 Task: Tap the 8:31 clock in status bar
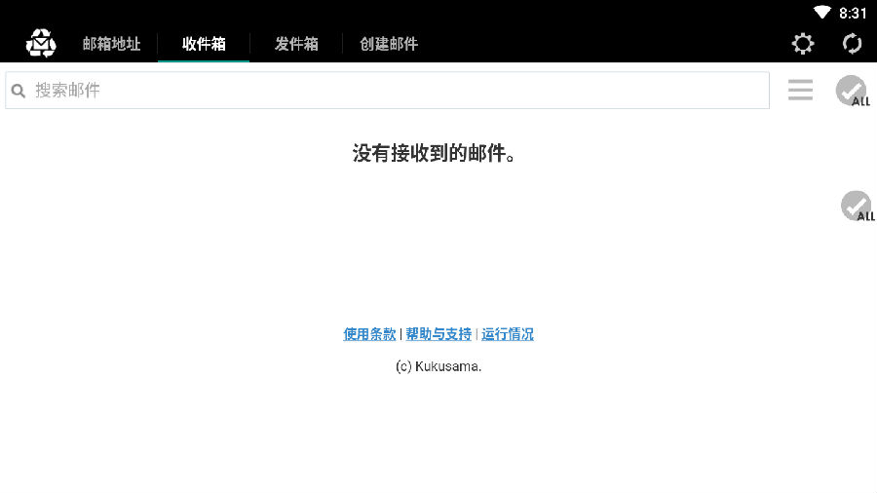(853, 13)
